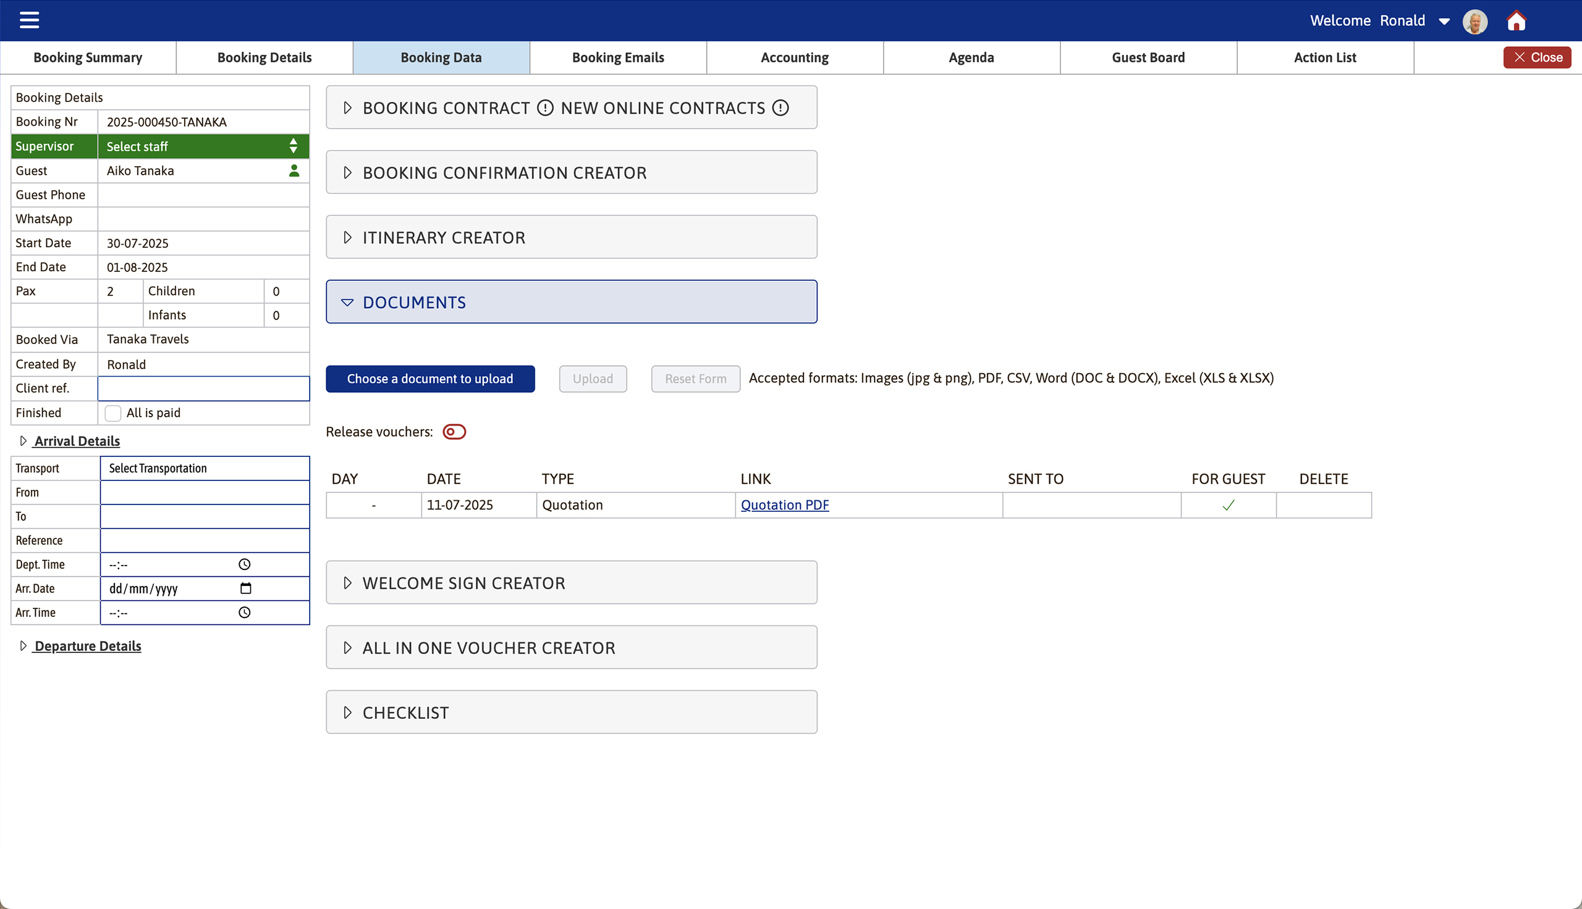Open the calendar picker for Arr. Date

[246, 587]
